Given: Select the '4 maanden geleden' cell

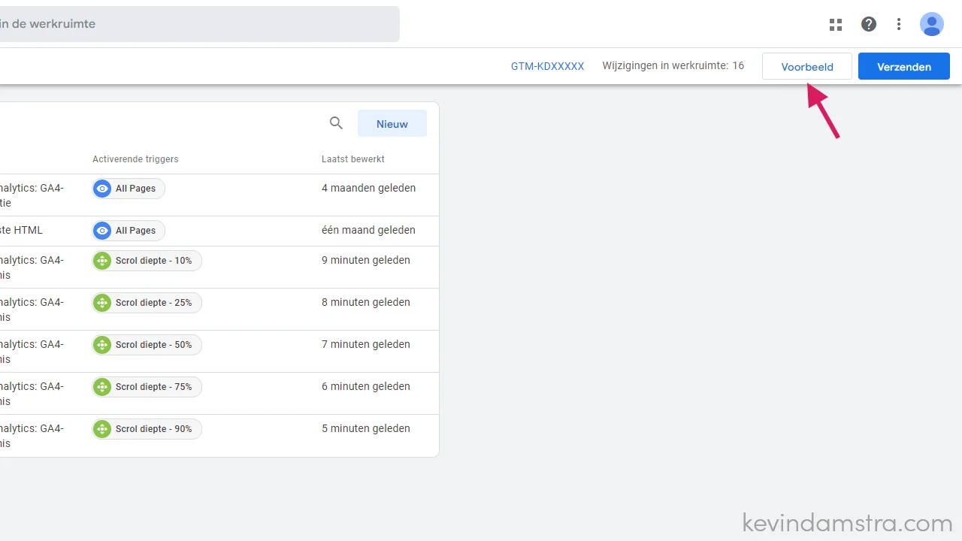Looking at the screenshot, I should (368, 188).
